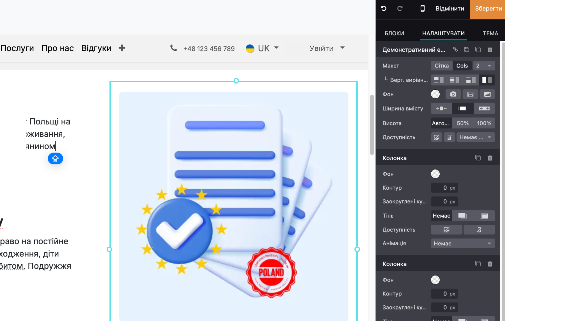Expand the UK language dropdown
The image size is (570, 321).
[x=262, y=48]
